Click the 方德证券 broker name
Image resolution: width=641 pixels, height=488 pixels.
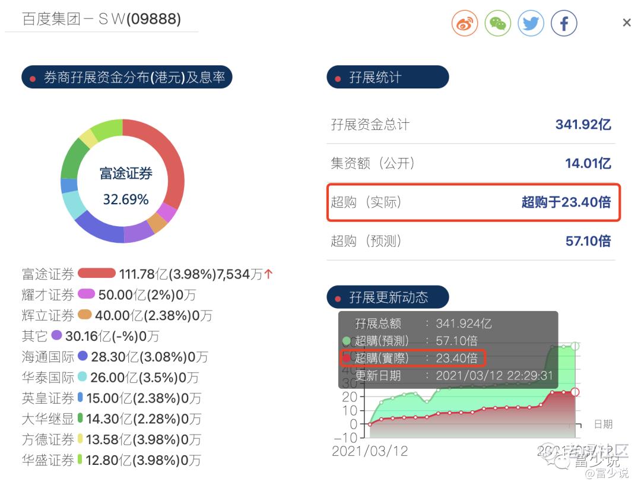48,439
